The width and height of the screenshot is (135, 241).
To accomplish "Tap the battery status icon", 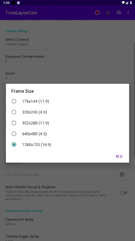I will (x=131, y=3).
